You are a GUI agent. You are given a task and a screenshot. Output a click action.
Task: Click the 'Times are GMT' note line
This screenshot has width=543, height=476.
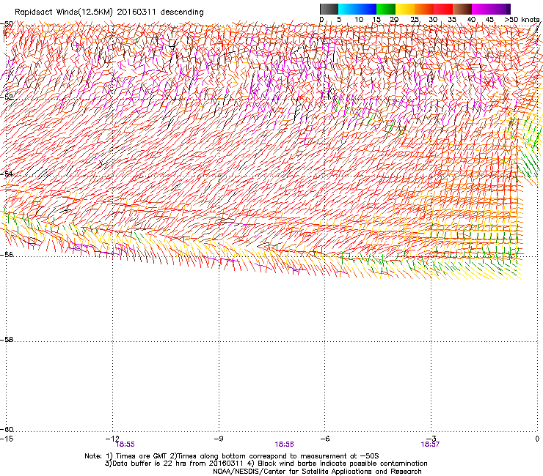232,456
